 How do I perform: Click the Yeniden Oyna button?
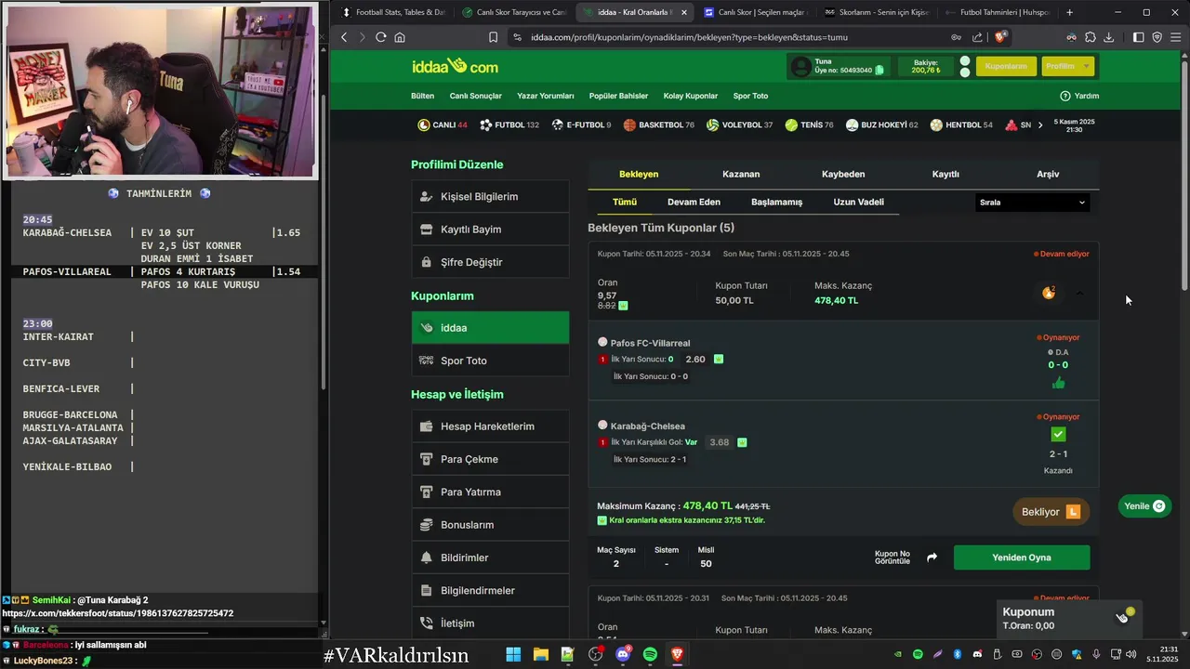point(1022,557)
